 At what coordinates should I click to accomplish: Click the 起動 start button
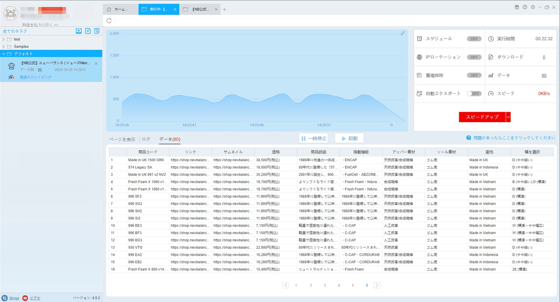(349, 138)
